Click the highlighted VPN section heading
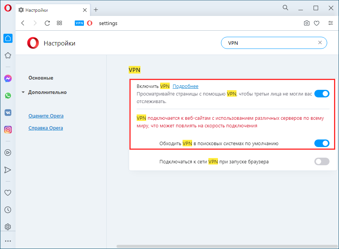The height and width of the screenshot is (249, 339). pyautogui.click(x=134, y=70)
